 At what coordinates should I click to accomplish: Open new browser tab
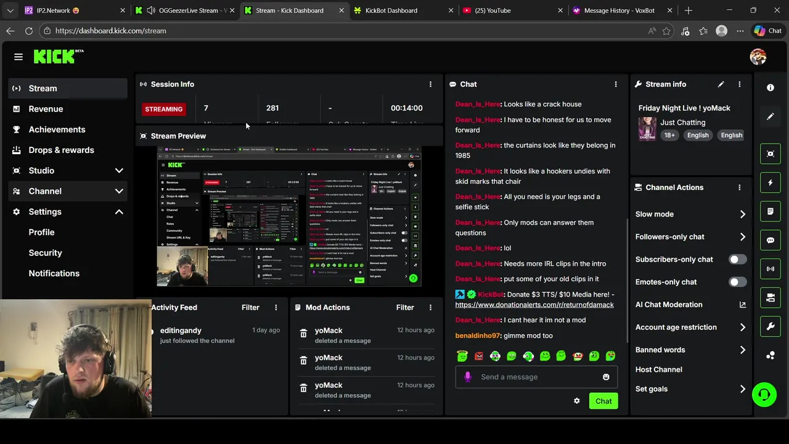click(x=688, y=10)
